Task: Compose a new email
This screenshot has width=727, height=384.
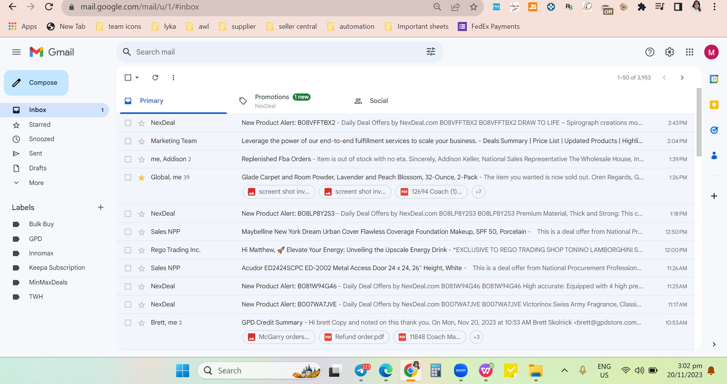Action: (x=36, y=83)
